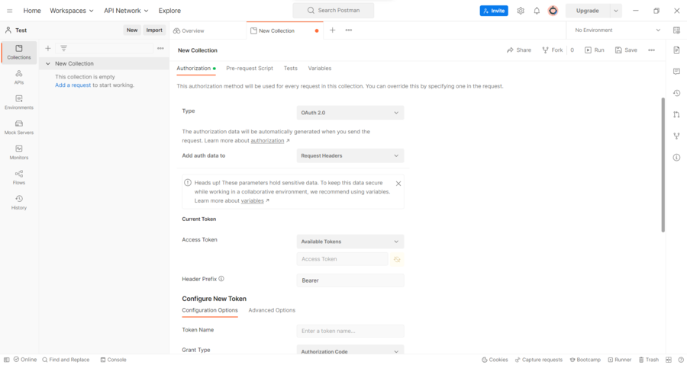The height and width of the screenshot is (365, 687).
Task: Click the New button
Action: (x=132, y=30)
